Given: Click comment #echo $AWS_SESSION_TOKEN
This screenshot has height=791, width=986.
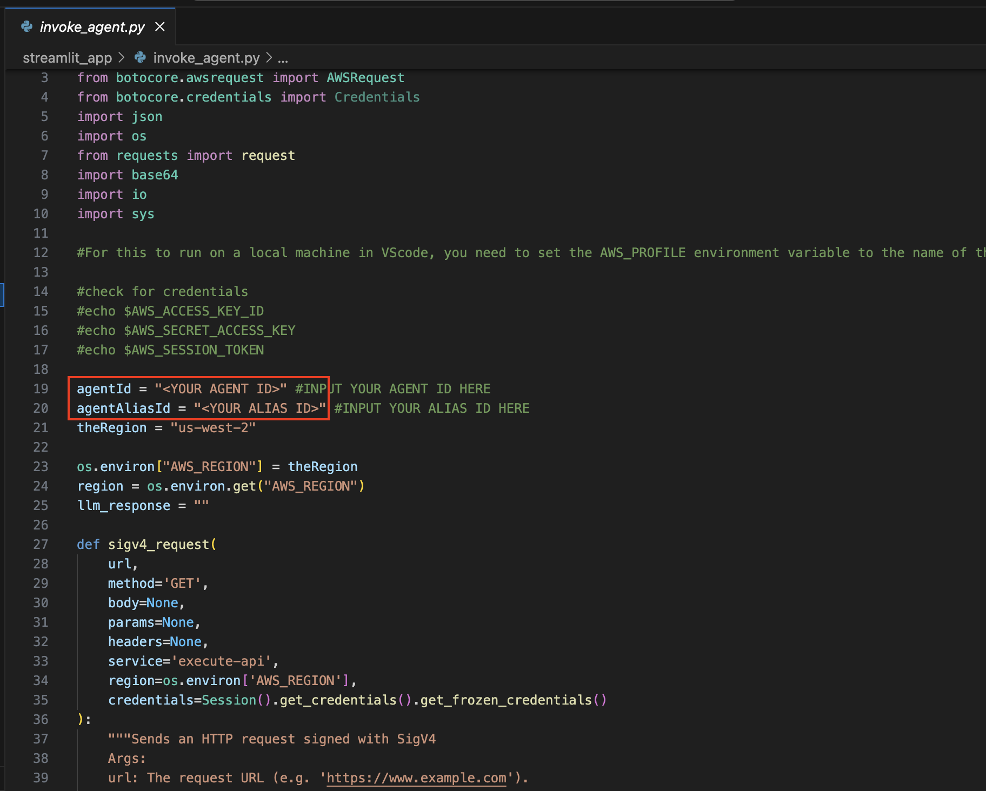Looking at the screenshot, I should tap(170, 350).
